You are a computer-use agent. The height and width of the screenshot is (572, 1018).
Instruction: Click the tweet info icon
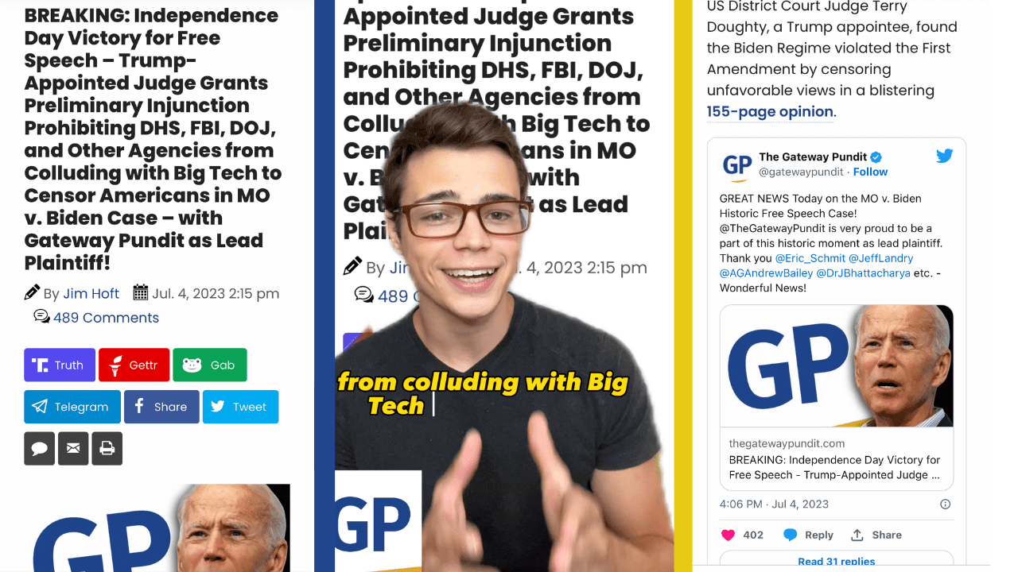945,504
